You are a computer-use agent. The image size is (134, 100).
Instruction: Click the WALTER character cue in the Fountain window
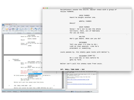click(x=82, y=37)
